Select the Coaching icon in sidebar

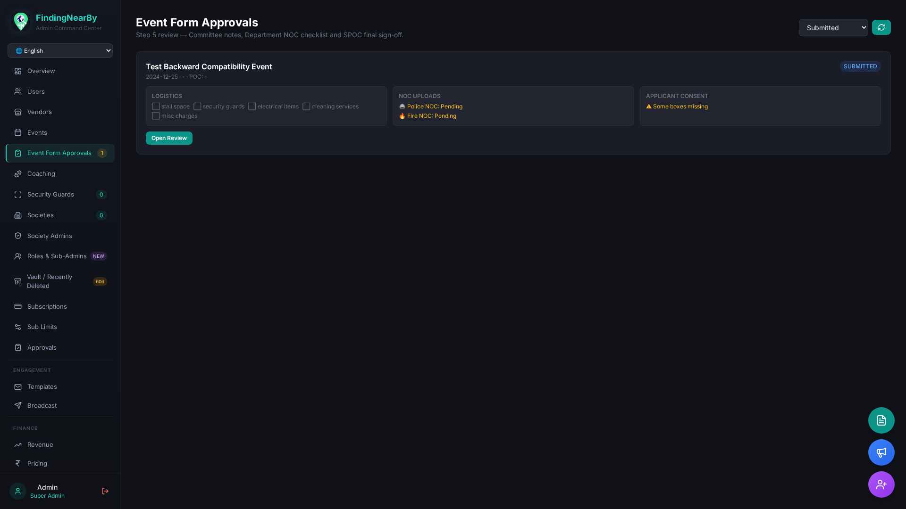point(17,173)
